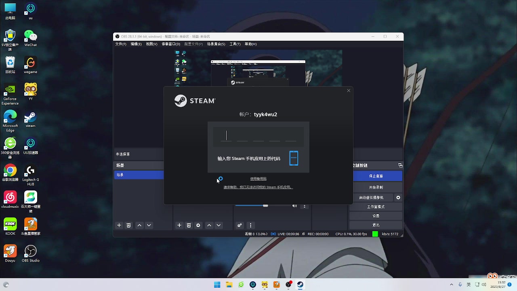Move source up with the Sources panel up arrow
Image resolution: width=517 pixels, height=291 pixels.
coord(209,225)
